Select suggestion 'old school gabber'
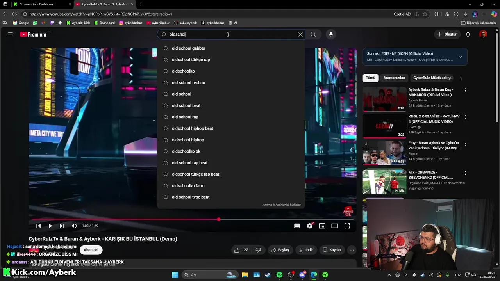Image resolution: width=500 pixels, height=281 pixels. click(x=231, y=48)
